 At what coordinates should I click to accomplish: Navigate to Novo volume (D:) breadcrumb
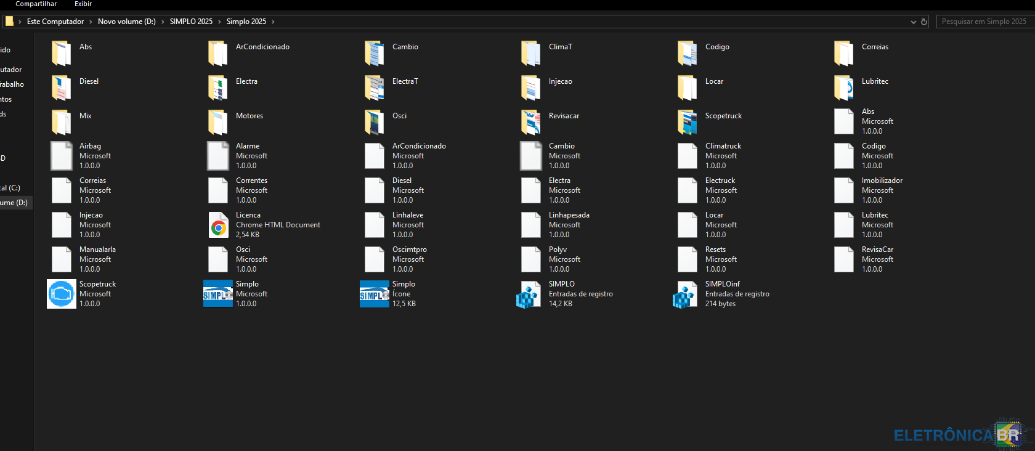126,22
